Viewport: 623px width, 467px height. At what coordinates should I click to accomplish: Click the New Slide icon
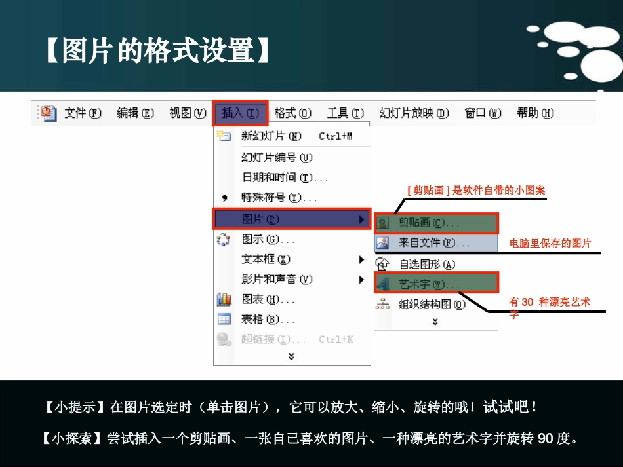(x=224, y=136)
